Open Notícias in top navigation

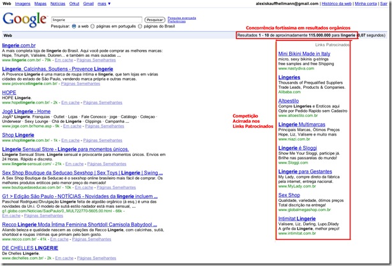pyautogui.click(x=57, y=4)
